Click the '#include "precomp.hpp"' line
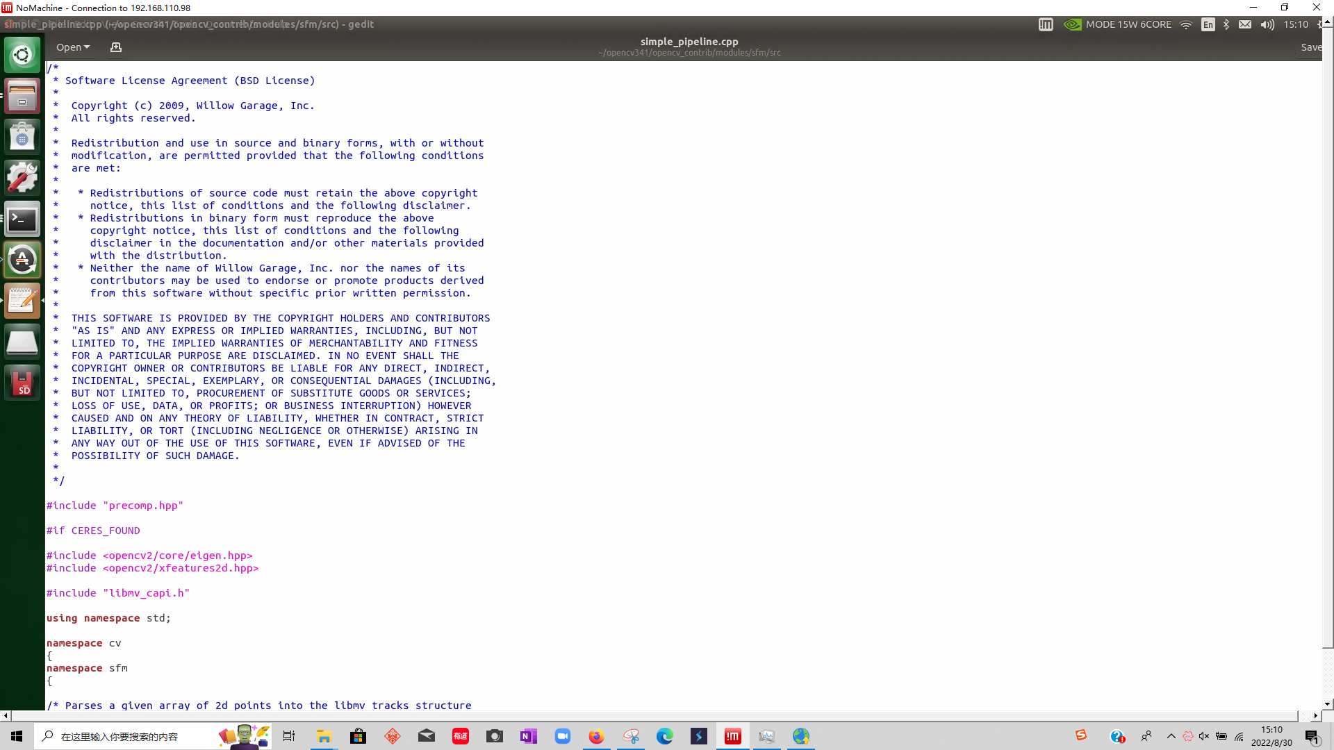The width and height of the screenshot is (1334, 750). point(115,506)
